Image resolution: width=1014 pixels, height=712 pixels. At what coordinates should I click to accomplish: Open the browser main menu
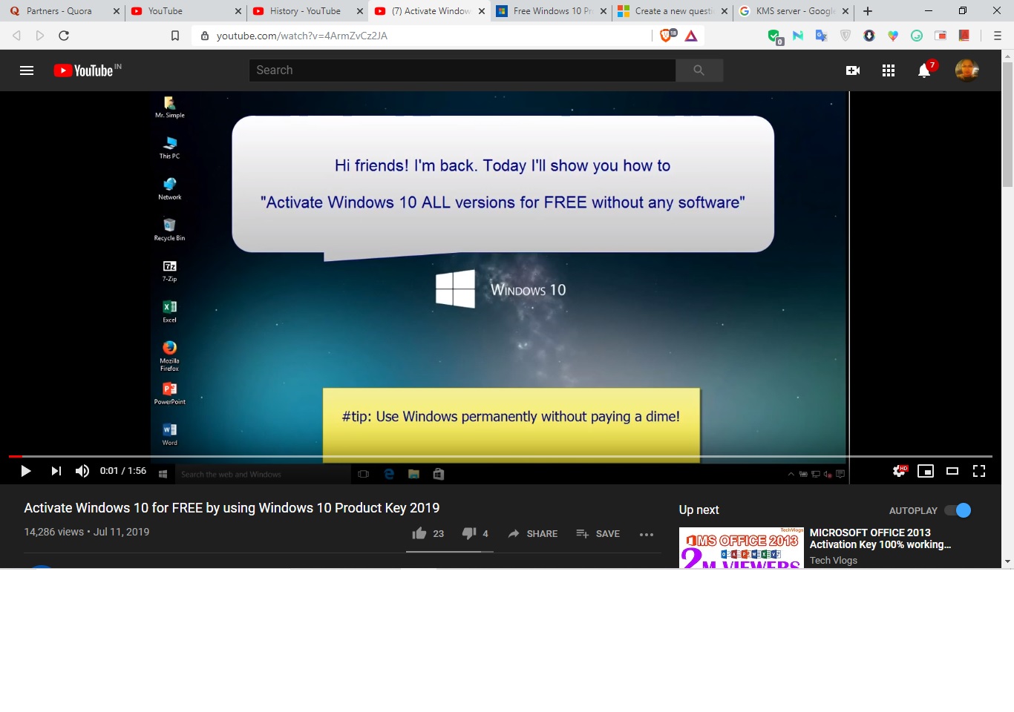pyautogui.click(x=998, y=36)
